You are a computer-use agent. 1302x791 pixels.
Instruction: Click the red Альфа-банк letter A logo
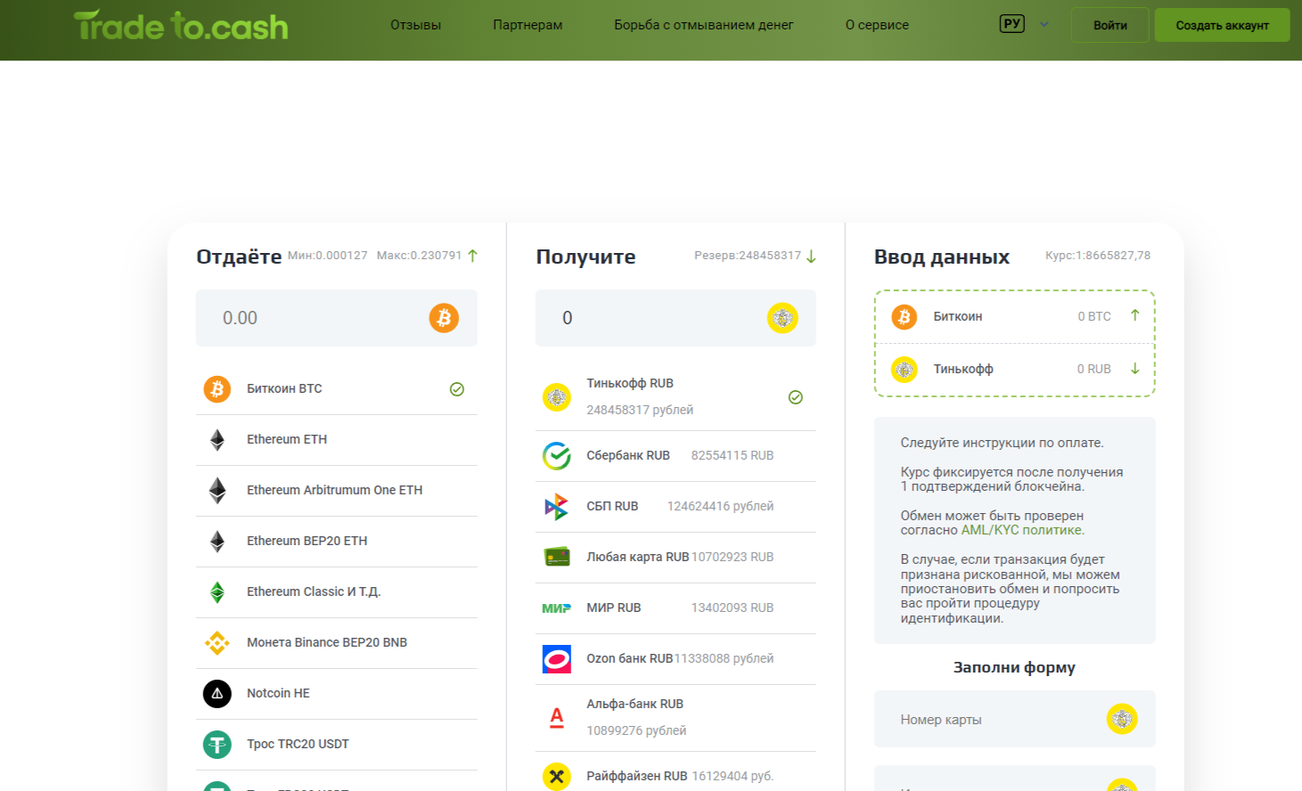[x=557, y=718]
